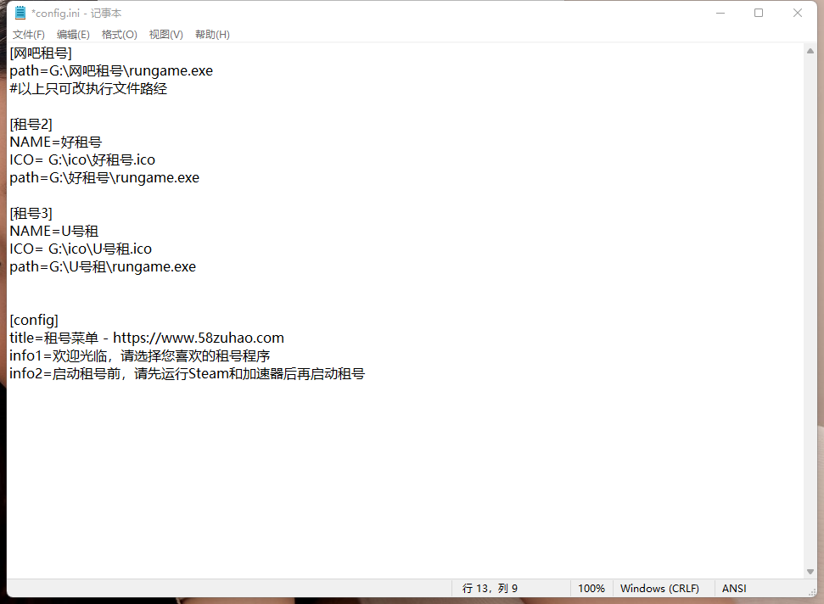Click the 100% zoom status entry
The image size is (824, 604).
tap(591, 589)
